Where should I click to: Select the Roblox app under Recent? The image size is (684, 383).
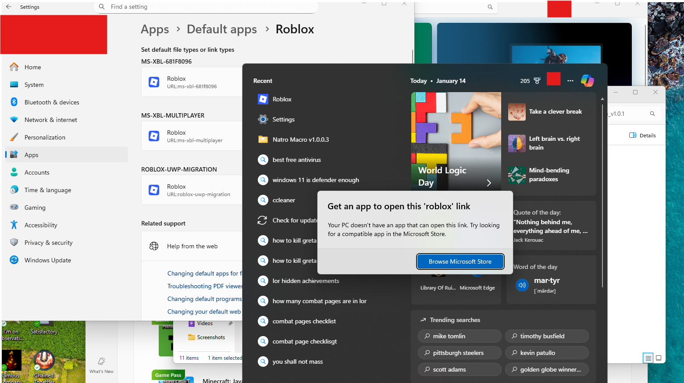tap(281, 99)
